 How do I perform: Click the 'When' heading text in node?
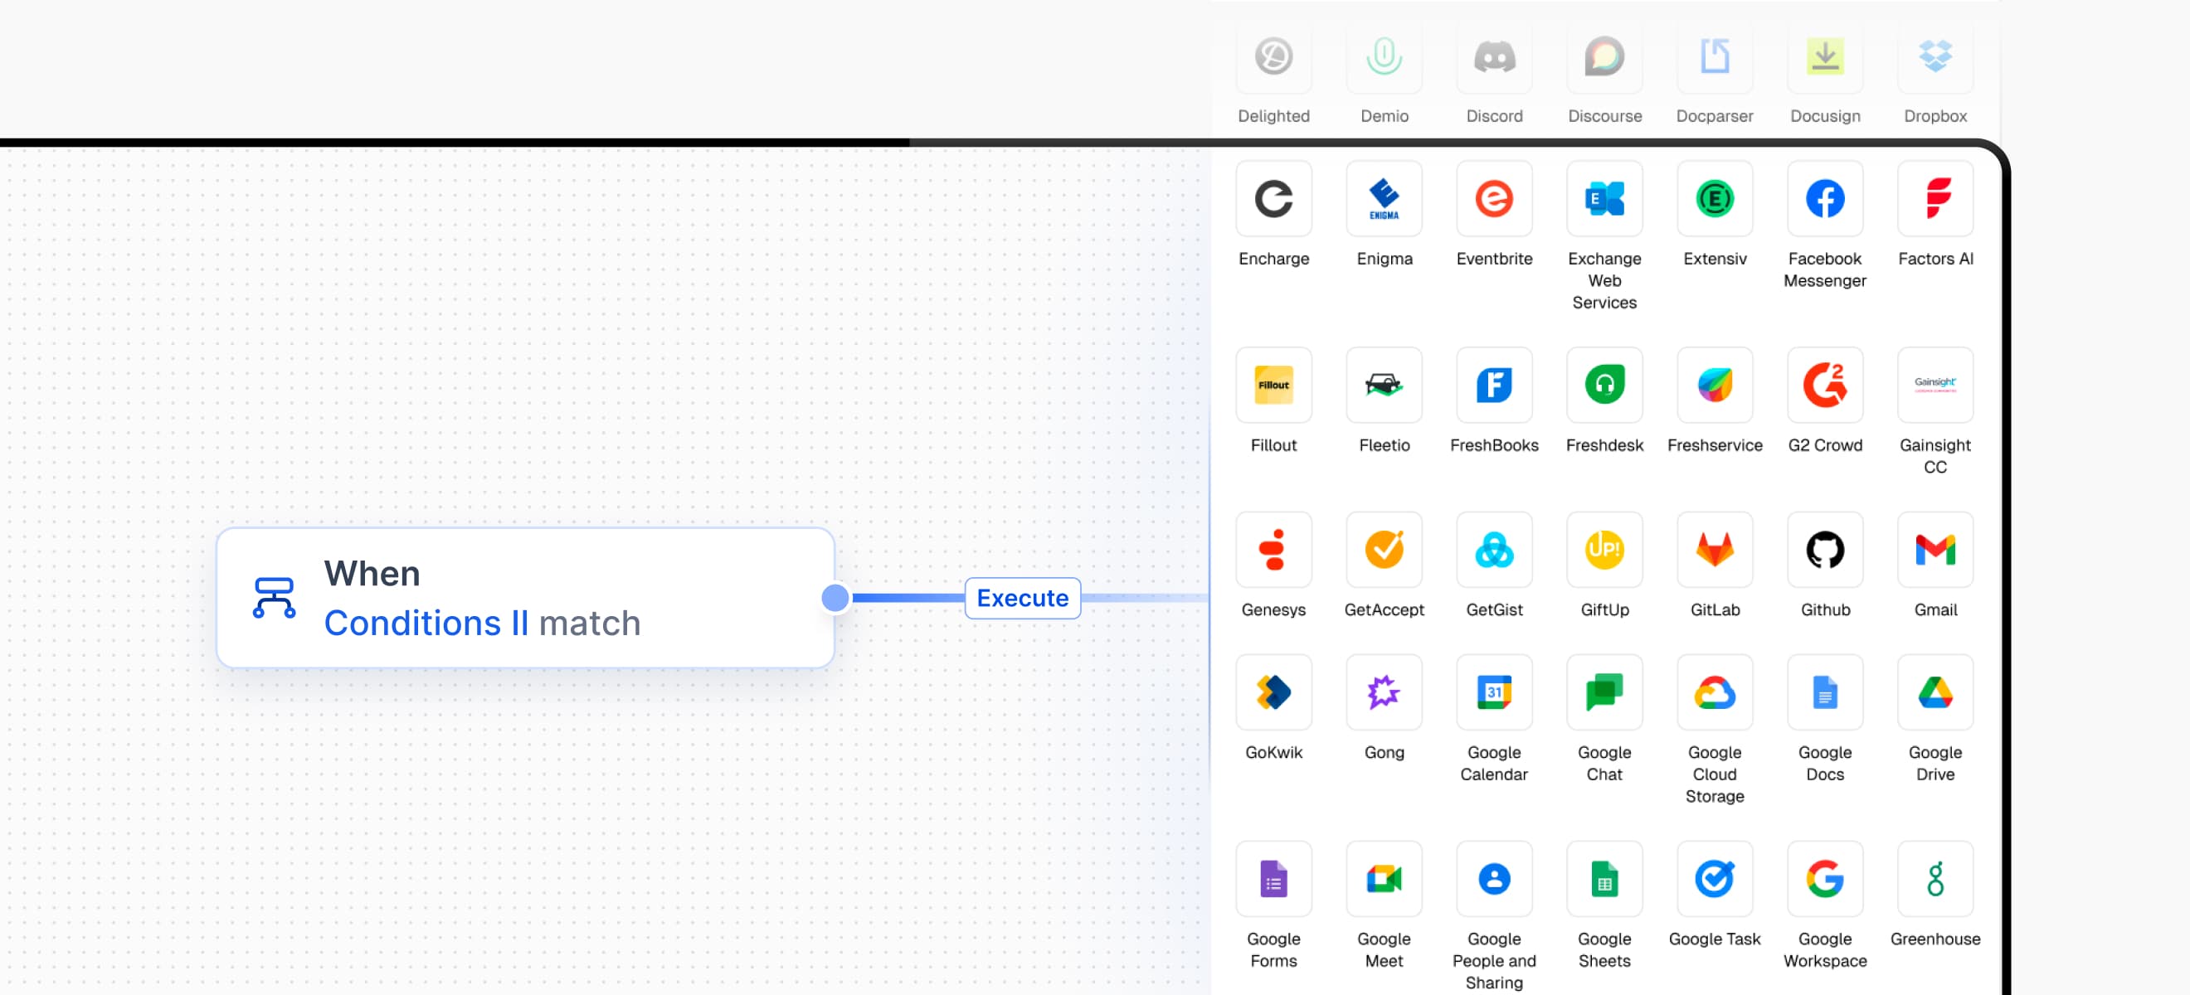[372, 574]
